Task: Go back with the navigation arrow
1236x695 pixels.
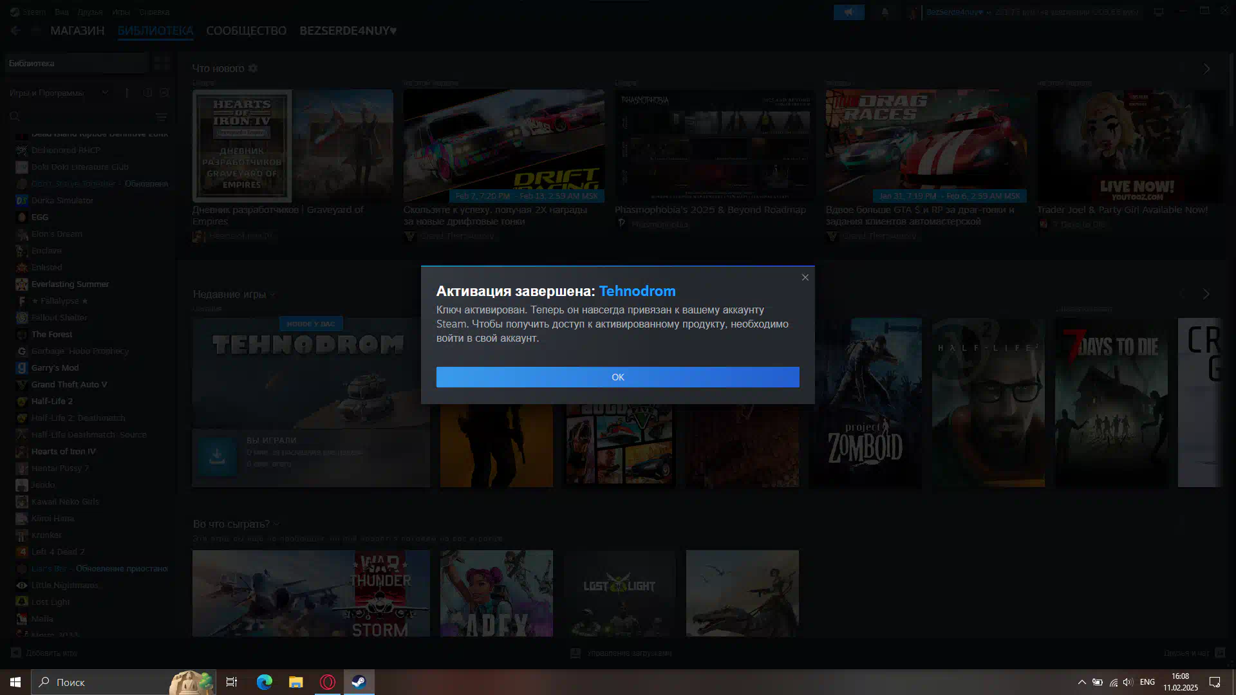Action: coord(15,30)
